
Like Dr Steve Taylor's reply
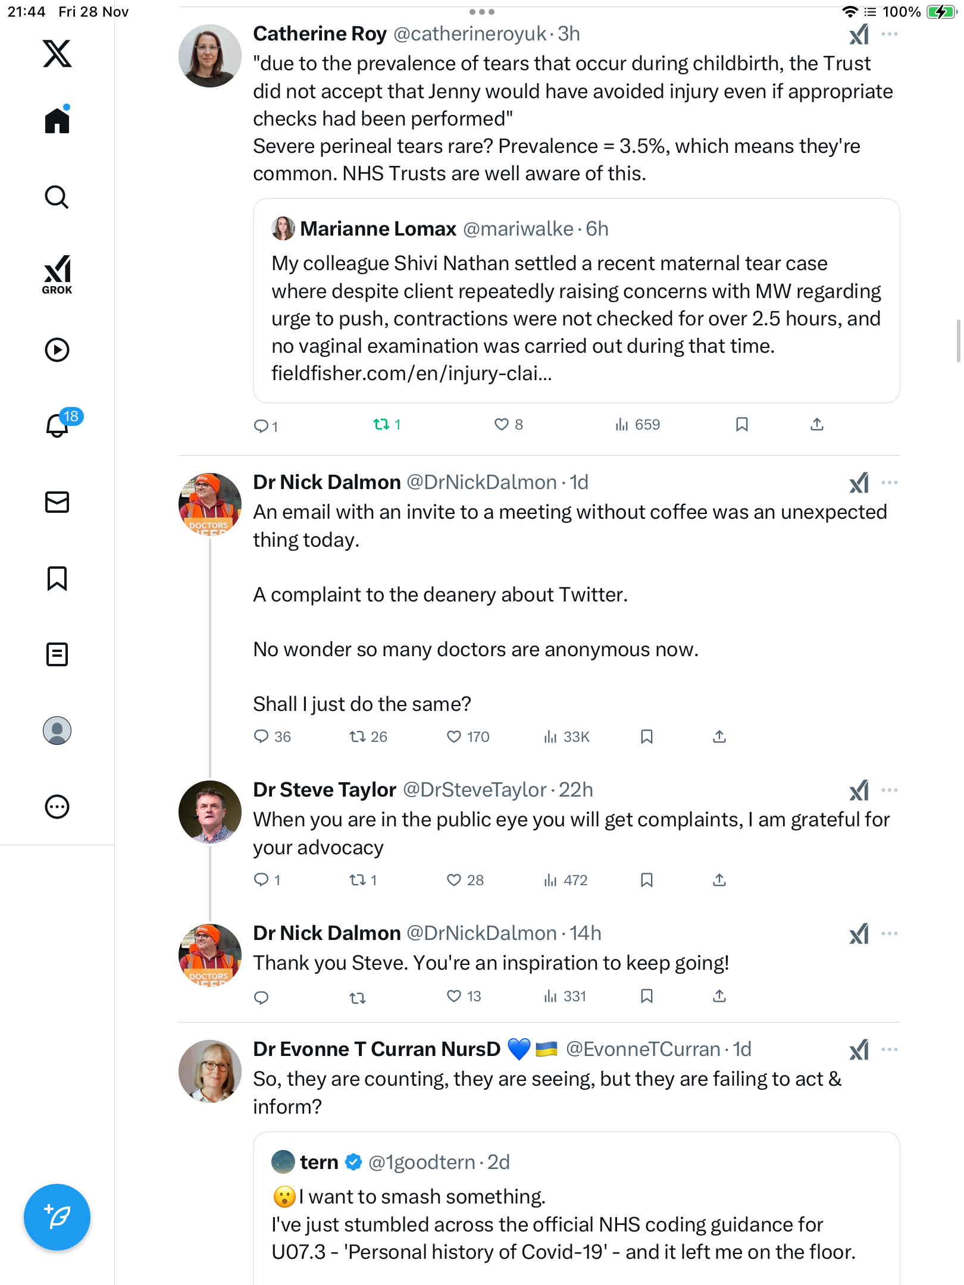point(454,880)
